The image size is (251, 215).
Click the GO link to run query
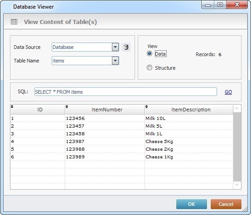(x=228, y=92)
